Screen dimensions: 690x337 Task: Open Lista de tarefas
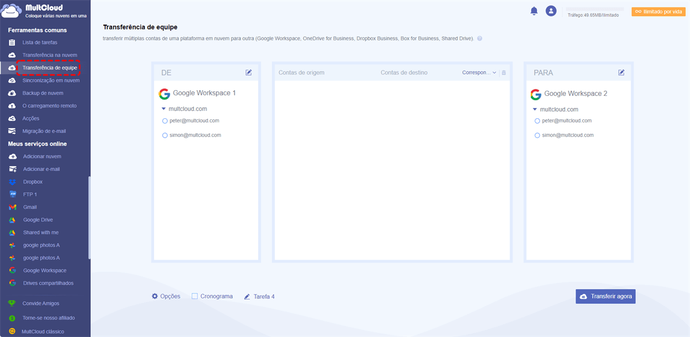[x=40, y=42]
